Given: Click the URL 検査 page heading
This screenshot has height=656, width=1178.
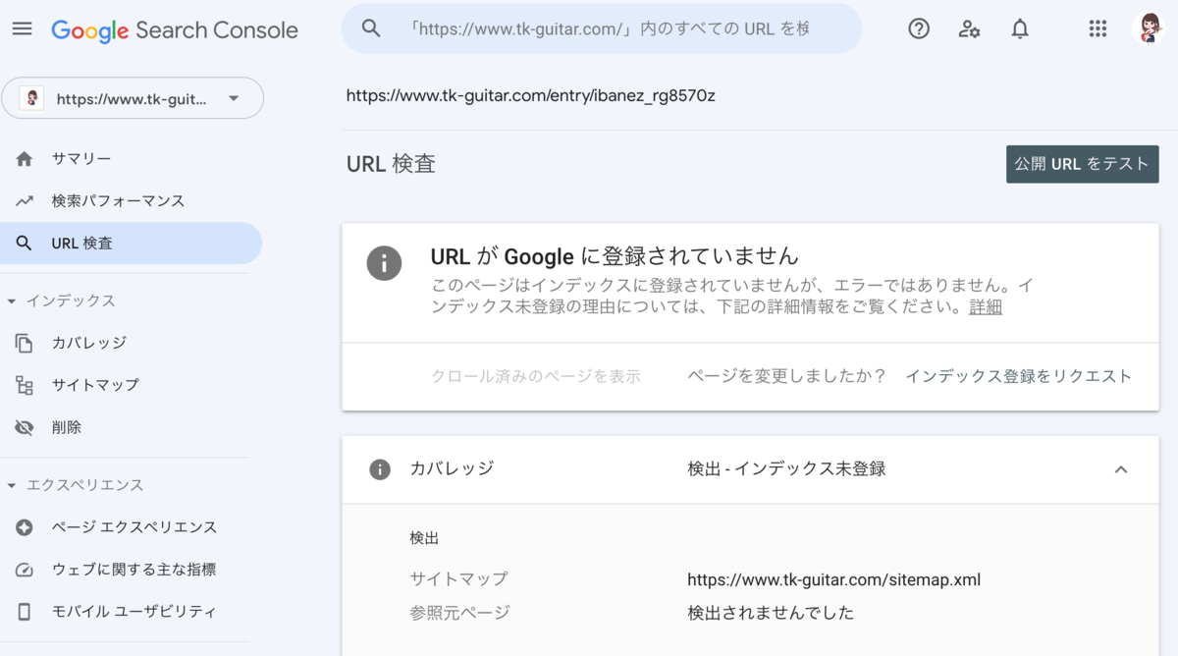Looking at the screenshot, I should [391, 164].
